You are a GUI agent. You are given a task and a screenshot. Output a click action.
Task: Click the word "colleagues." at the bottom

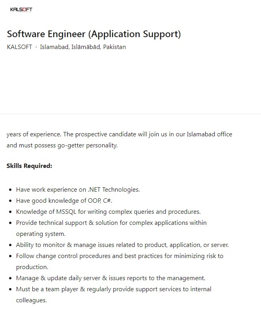tap(31, 300)
